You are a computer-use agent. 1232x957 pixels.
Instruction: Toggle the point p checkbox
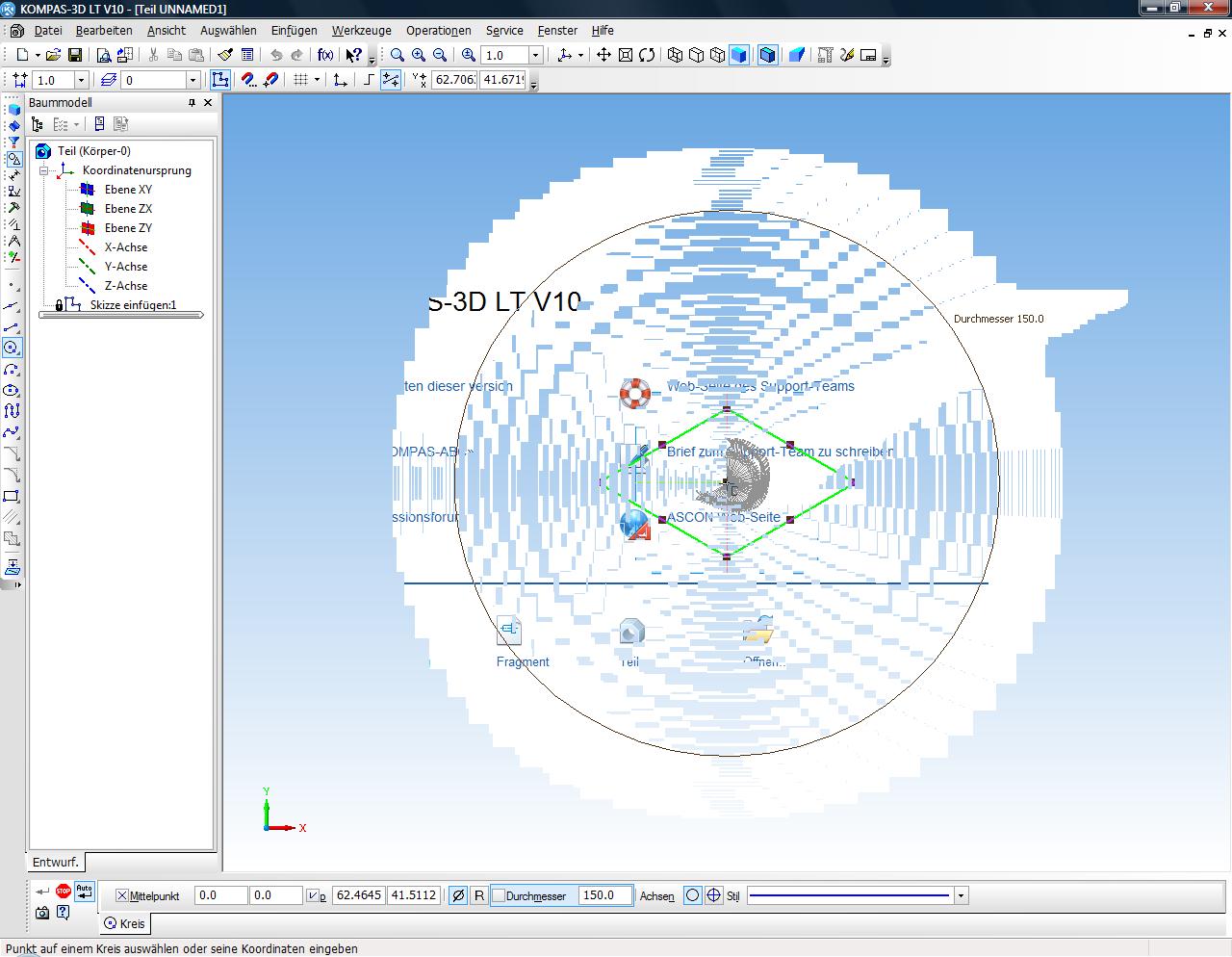tap(312, 895)
